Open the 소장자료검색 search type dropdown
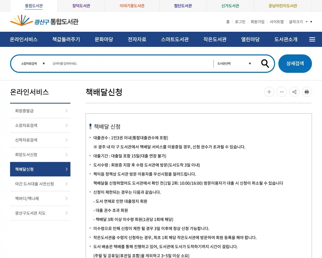Screen dimensions: 322x258 pos(33,63)
